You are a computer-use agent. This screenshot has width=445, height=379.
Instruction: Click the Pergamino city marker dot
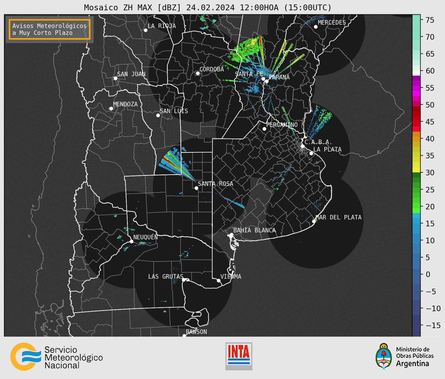pos(264,129)
